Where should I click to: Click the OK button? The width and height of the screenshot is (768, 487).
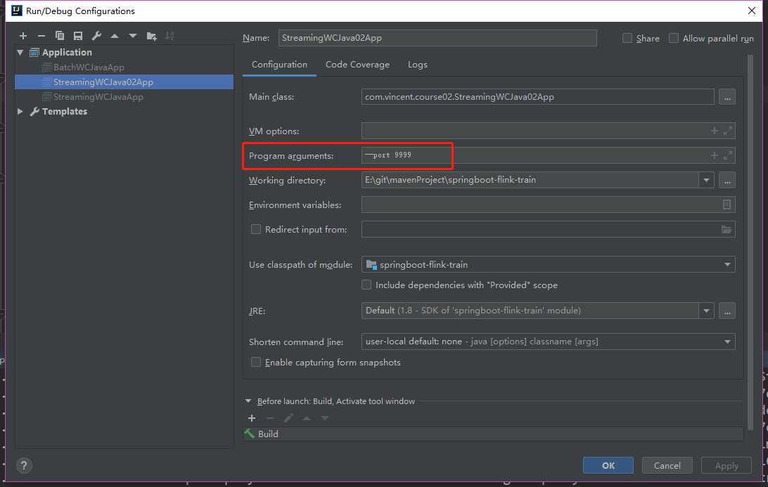[x=608, y=465]
